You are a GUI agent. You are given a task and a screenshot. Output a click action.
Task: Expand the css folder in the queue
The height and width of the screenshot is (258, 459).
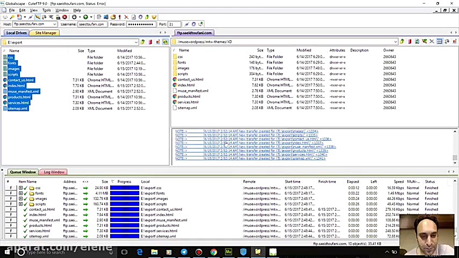[x=20, y=188]
